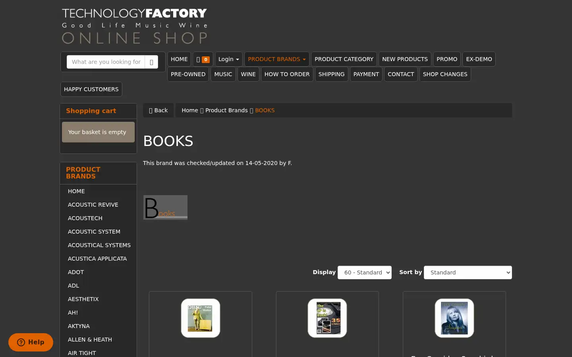This screenshot has width=572, height=357.
Task: Click the Technology Factory Online Shop logo
Action: pos(134,26)
